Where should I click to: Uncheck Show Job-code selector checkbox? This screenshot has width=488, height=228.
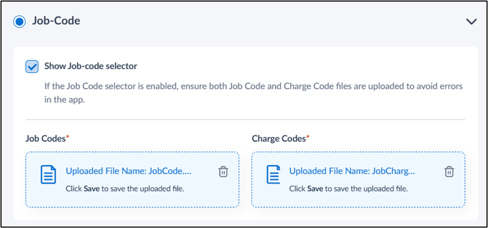point(32,67)
